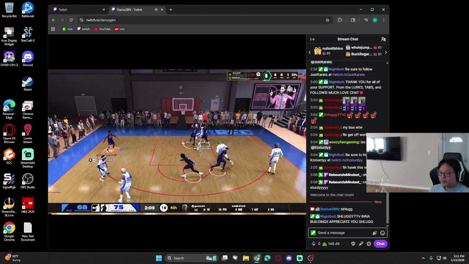View site information icon in address bar
The height and width of the screenshot is (264, 469).
point(81,20)
